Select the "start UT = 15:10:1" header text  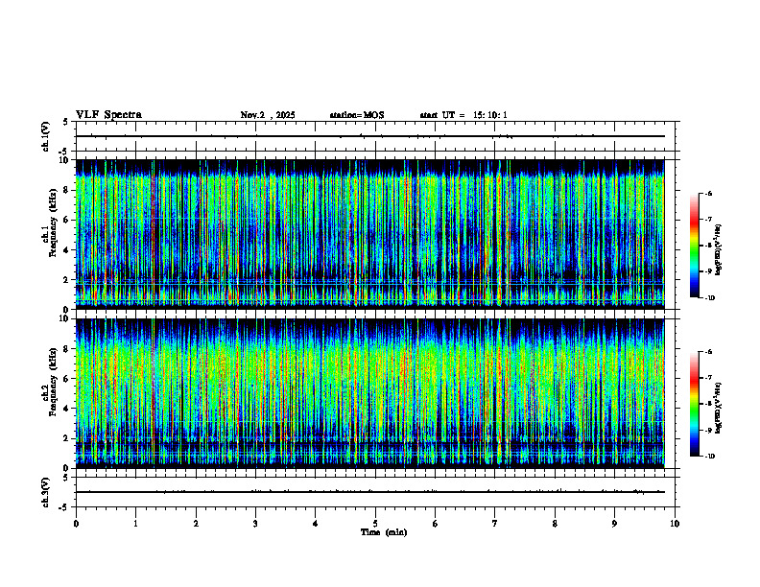463,115
